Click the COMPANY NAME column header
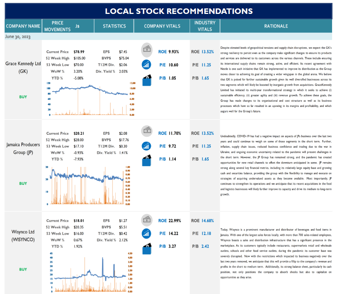This screenshot has height=294, width=342. [x=23, y=26]
